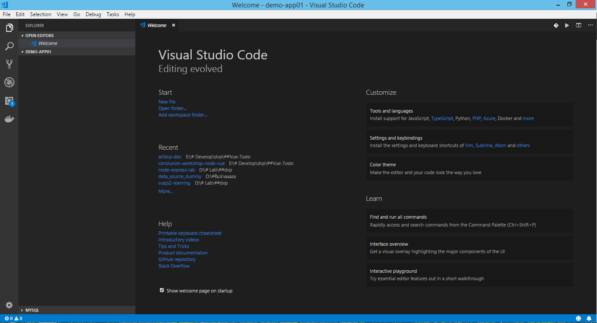Image resolution: width=597 pixels, height=323 pixels.
Task: Toggle Show welcome page on startup checkbox
Action: pyautogui.click(x=162, y=290)
